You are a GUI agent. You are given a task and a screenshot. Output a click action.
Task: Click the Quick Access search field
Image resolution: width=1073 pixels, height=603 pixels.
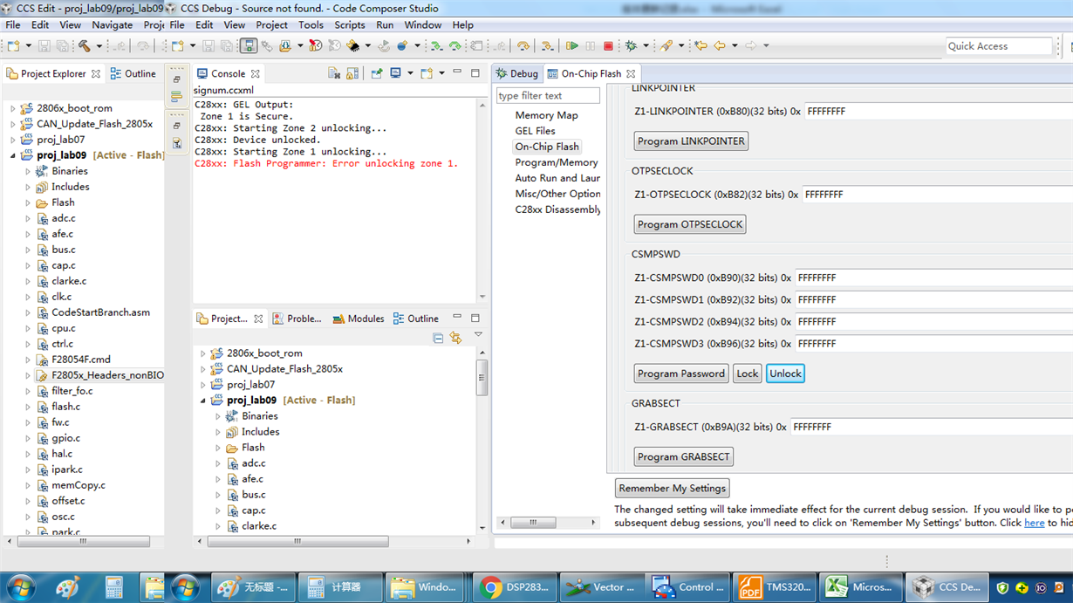pos(1000,46)
